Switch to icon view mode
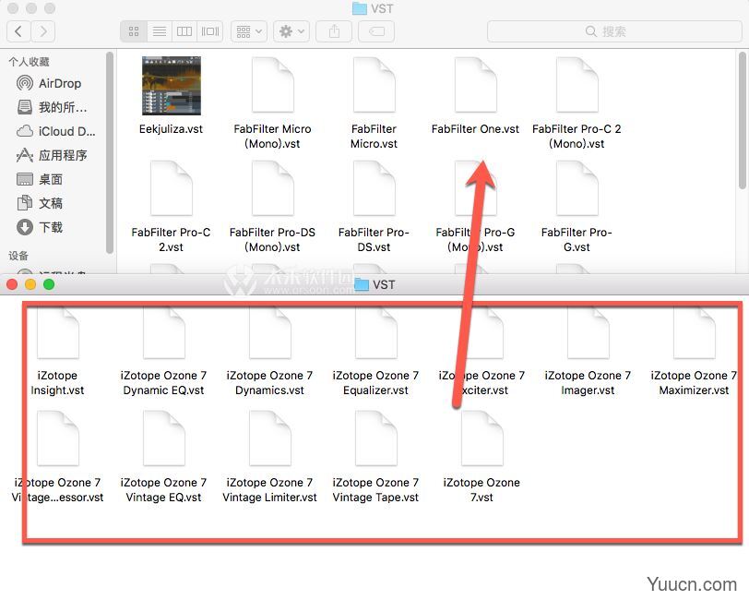The height and width of the screenshot is (612, 749). click(134, 31)
